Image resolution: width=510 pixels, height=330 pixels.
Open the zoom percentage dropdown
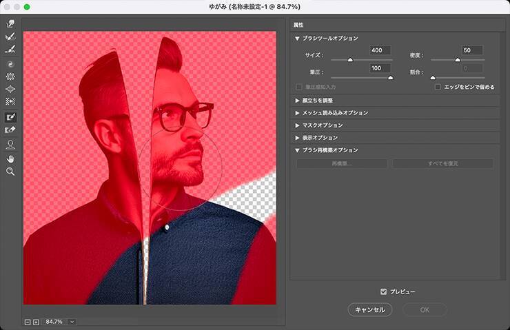(x=72, y=322)
